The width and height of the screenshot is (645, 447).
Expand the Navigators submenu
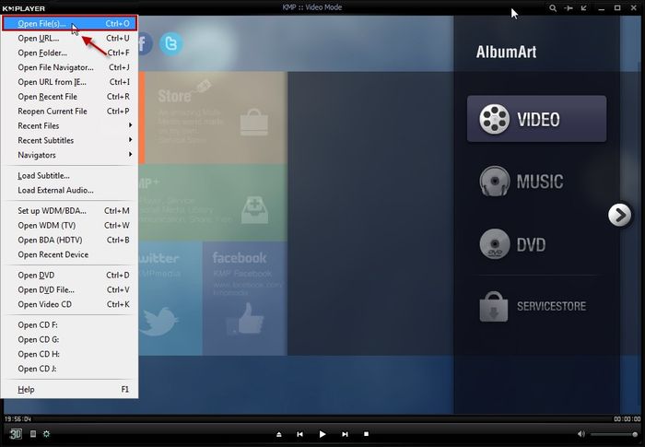(69, 155)
